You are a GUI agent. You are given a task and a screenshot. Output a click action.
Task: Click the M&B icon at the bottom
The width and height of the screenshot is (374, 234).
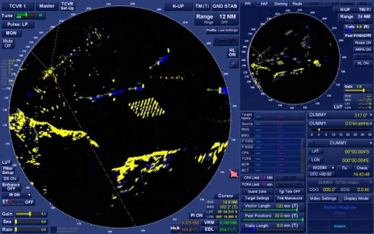pos(174,228)
